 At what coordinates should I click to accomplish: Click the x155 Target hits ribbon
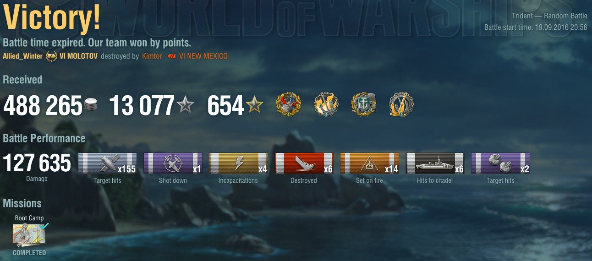[x=107, y=163]
